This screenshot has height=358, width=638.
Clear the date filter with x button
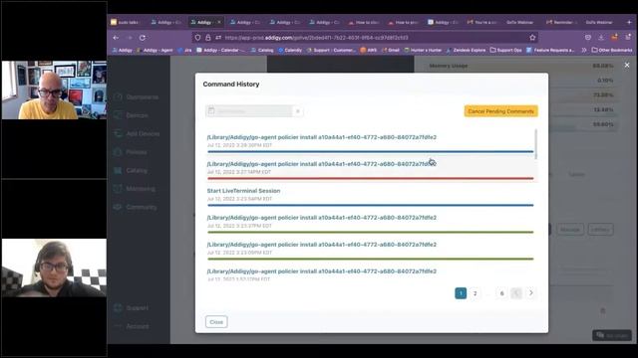[297, 111]
